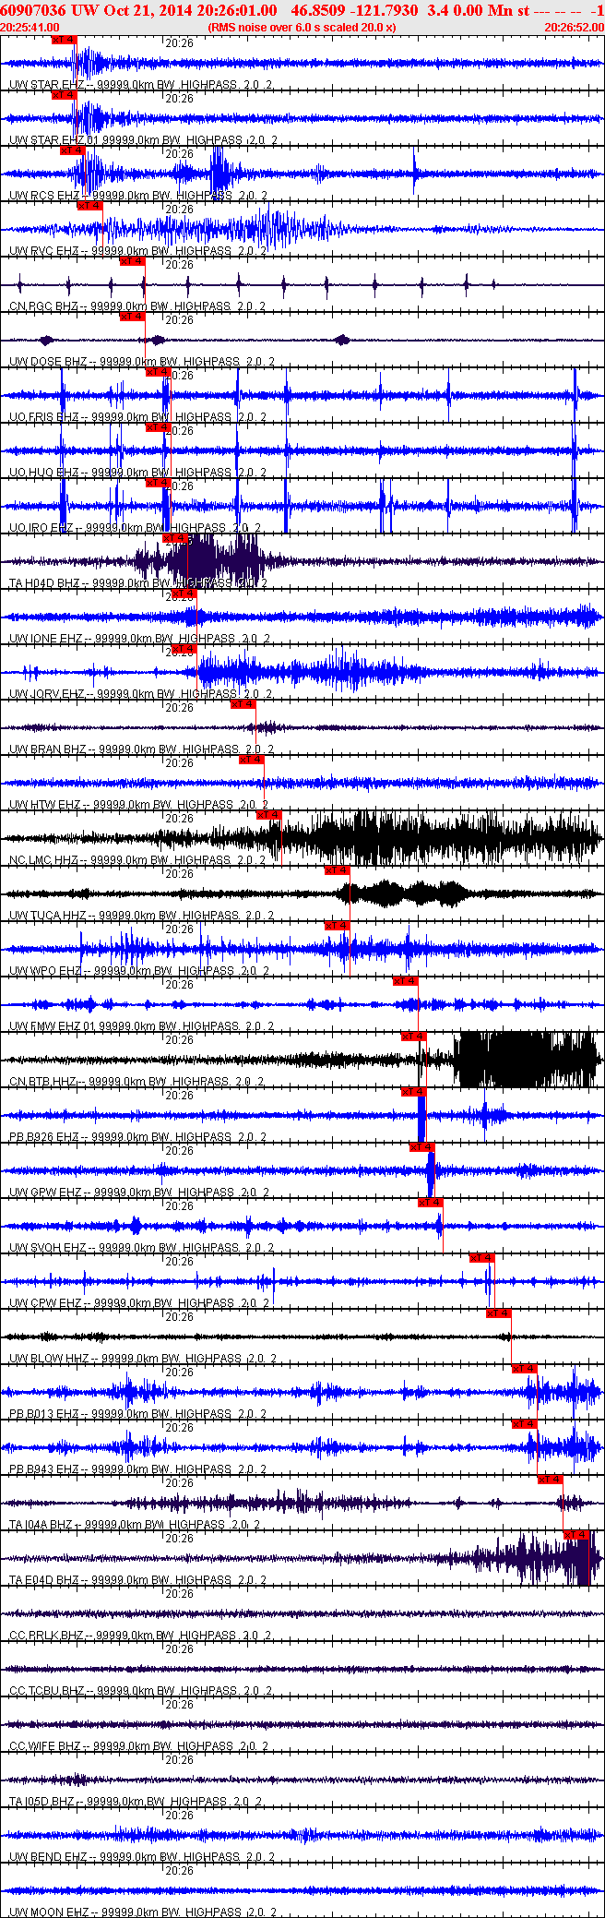The image size is (605, 1918).
Task: Click red pick marker above NC LMC trace
Action: (x=268, y=814)
